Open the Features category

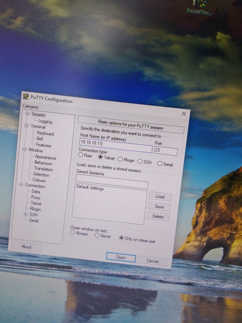pyautogui.click(x=43, y=145)
